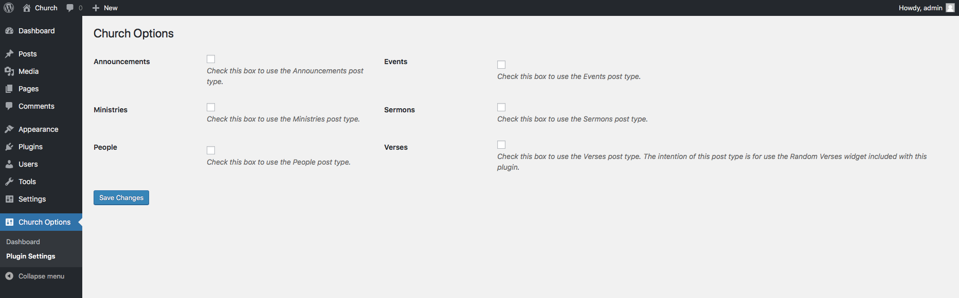Tick the Verses post type checkbox

(x=501, y=145)
